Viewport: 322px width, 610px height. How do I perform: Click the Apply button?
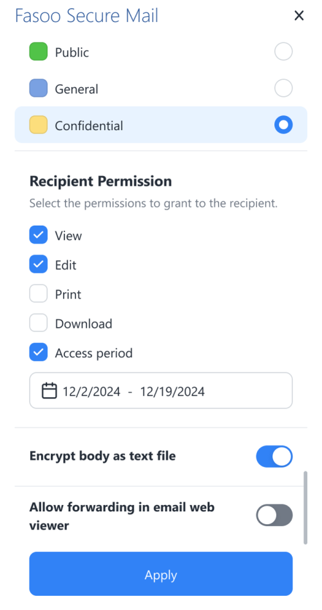161,574
